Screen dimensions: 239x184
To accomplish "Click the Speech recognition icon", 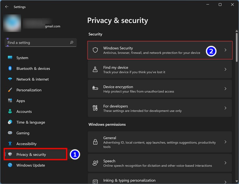I will pos(95,163).
